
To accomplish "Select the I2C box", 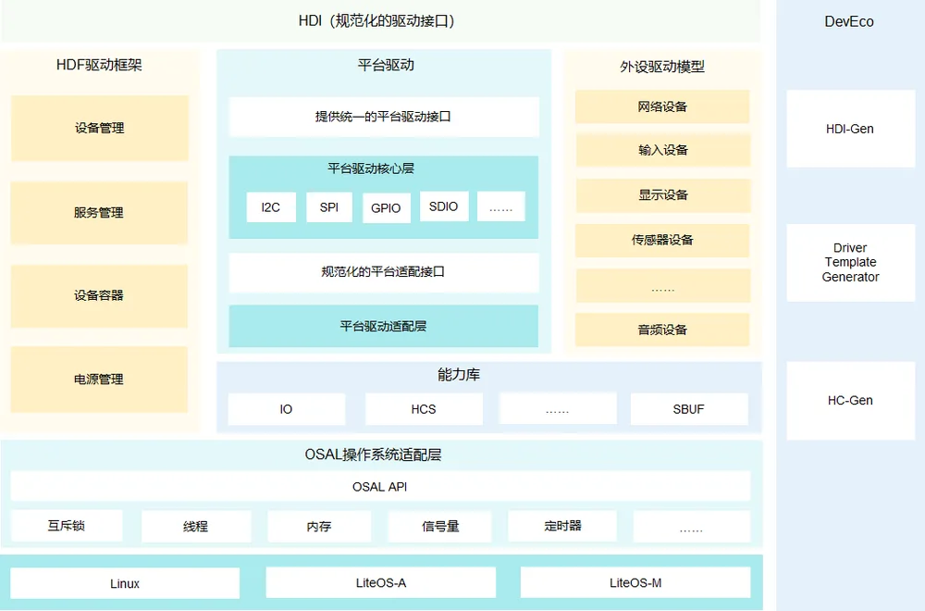I will tap(271, 207).
